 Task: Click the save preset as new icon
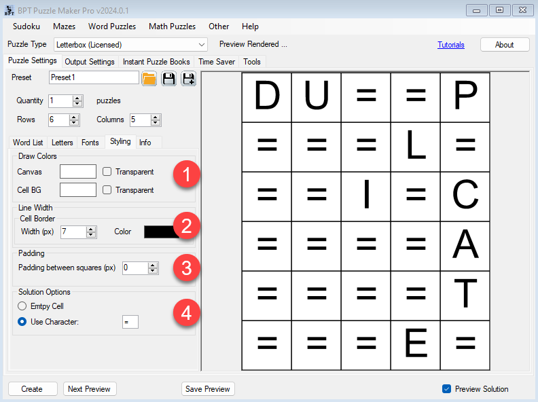[x=188, y=79]
